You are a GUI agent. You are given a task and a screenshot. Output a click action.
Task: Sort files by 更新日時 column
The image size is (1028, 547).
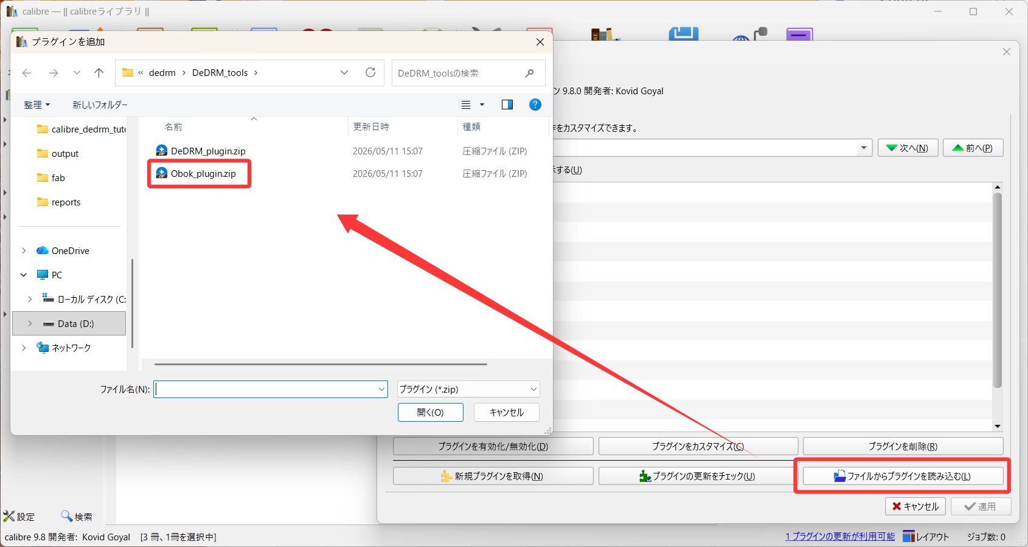click(371, 126)
